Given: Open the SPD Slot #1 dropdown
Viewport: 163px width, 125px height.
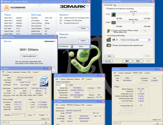Looking at the screenshot, I should click(66, 85).
